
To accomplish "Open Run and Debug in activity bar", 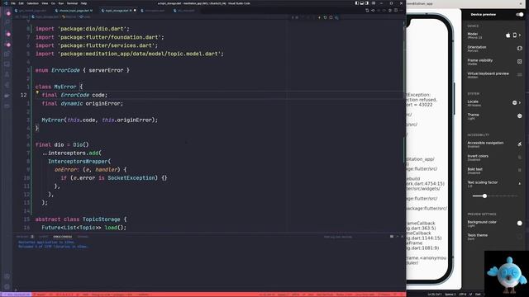I will (7, 44).
